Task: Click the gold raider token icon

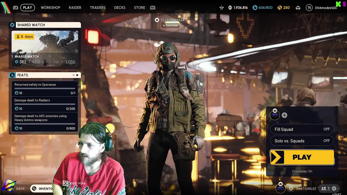Action: pyautogui.click(x=280, y=8)
